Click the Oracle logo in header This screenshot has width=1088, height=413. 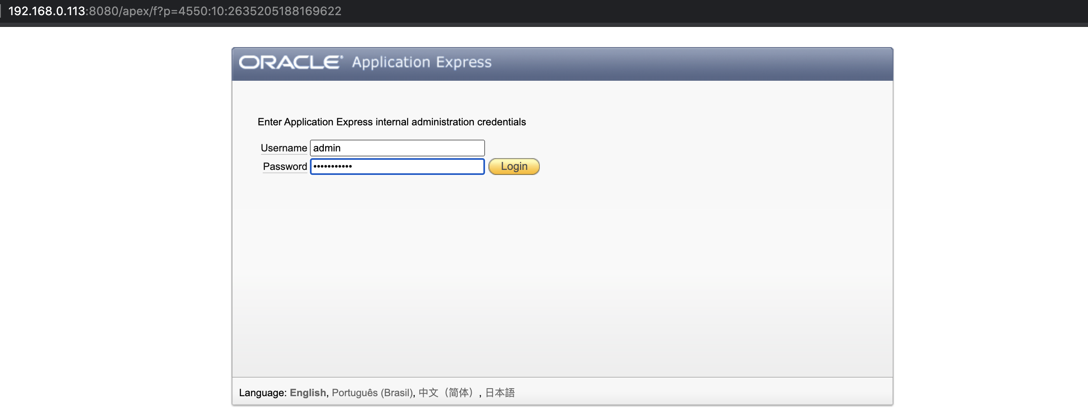tap(291, 62)
